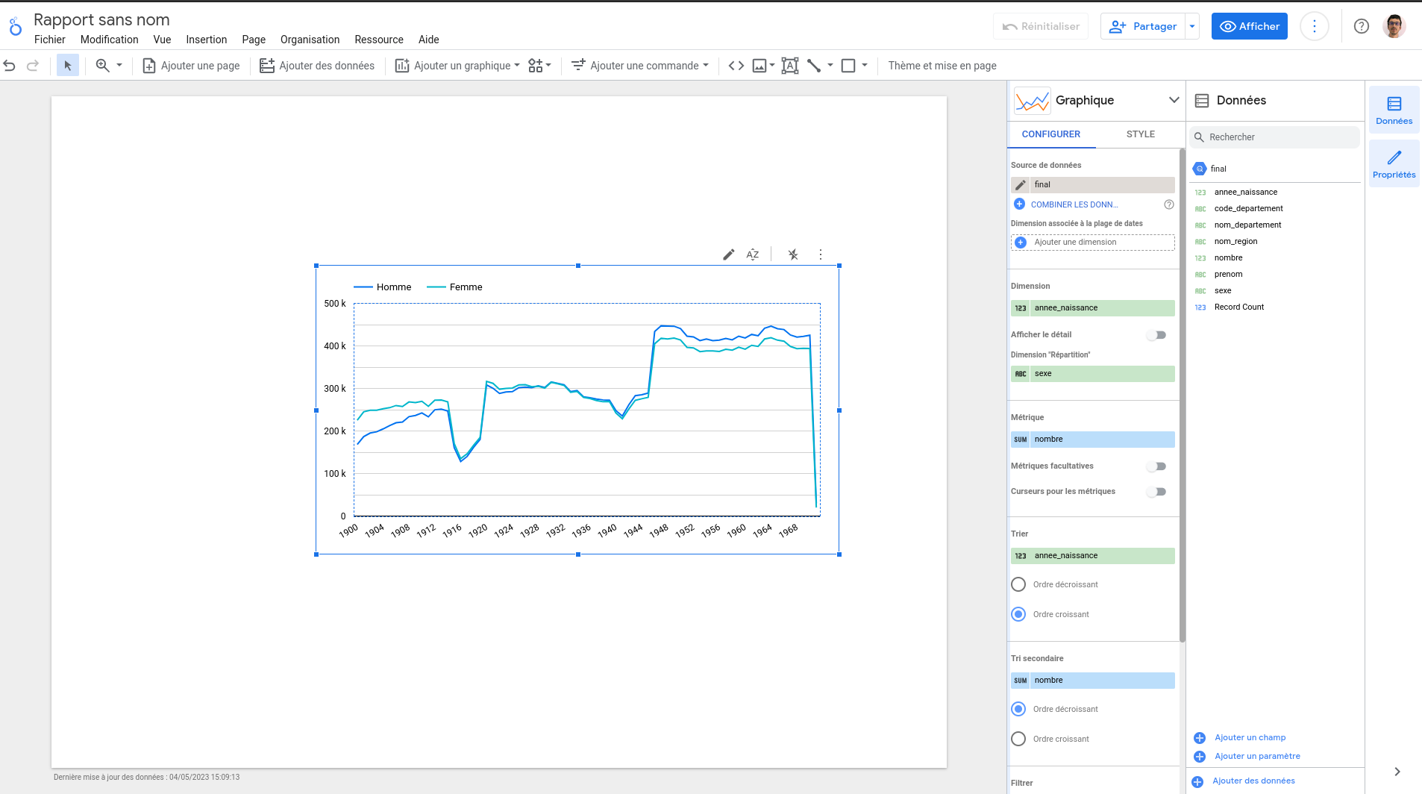Screen dimensions: 1422x794
Task: Click the Ajouter un champ link
Action: click(x=1250, y=737)
